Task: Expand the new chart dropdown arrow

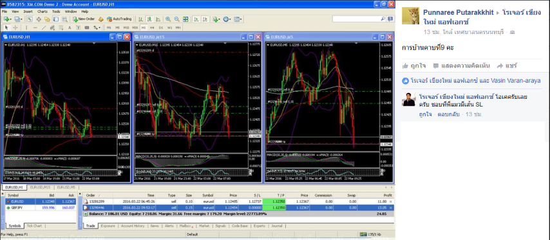Action: (x=11, y=19)
